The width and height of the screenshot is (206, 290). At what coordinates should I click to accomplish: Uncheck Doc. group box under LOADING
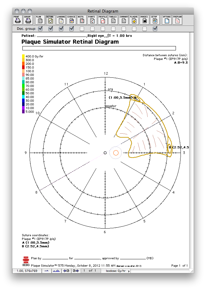pos(61,29)
